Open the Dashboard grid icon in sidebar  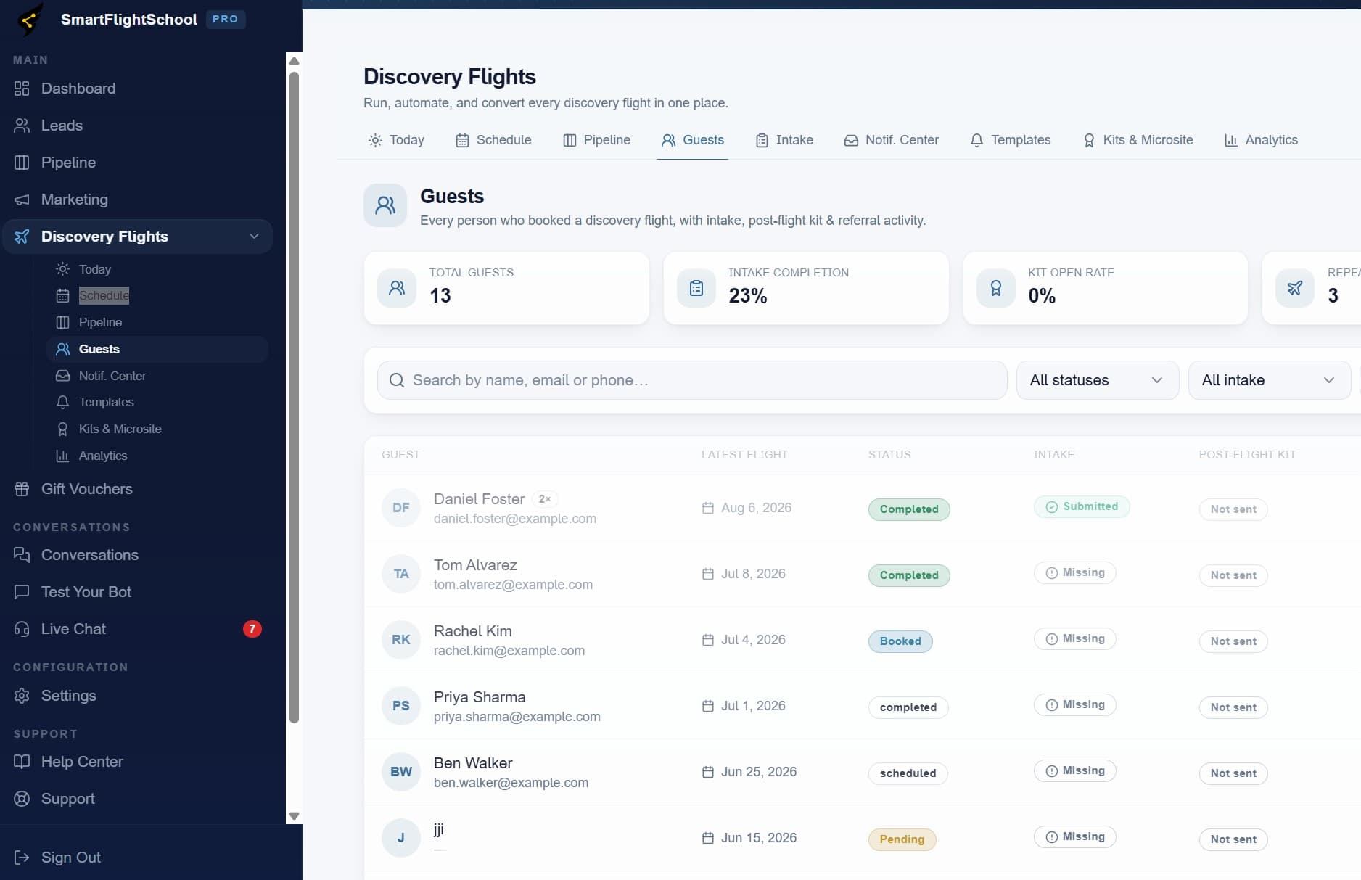coord(22,89)
